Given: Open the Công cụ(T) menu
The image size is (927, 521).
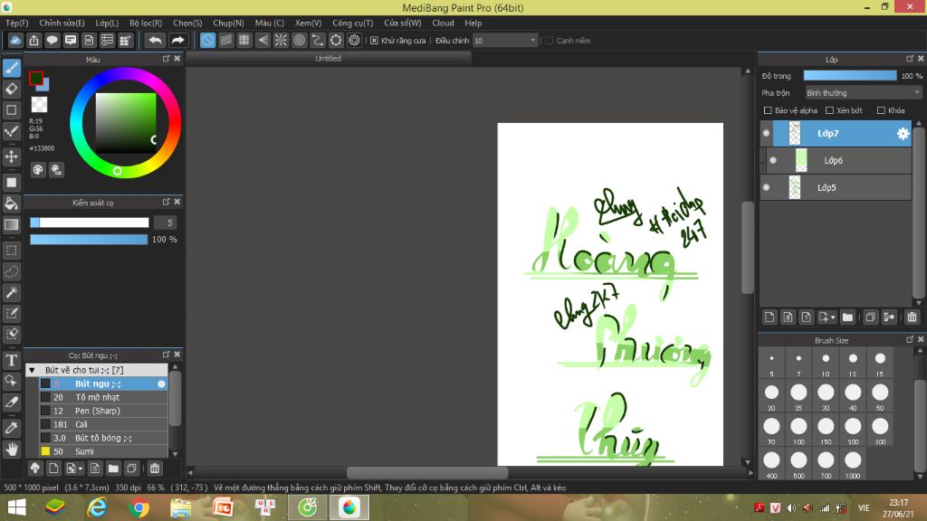Looking at the screenshot, I should 353,23.
